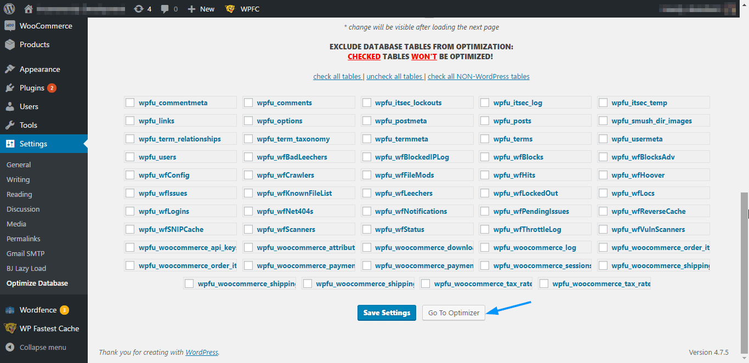Open the Plugins sidebar menu

pyautogui.click(x=44, y=88)
